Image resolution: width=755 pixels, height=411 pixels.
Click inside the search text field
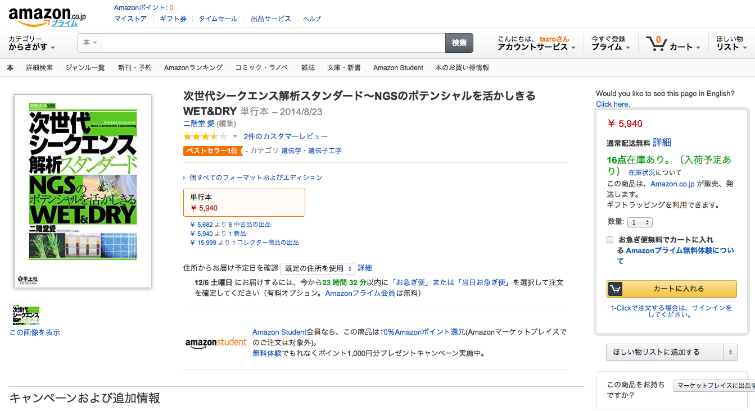click(x=273, y=43)
